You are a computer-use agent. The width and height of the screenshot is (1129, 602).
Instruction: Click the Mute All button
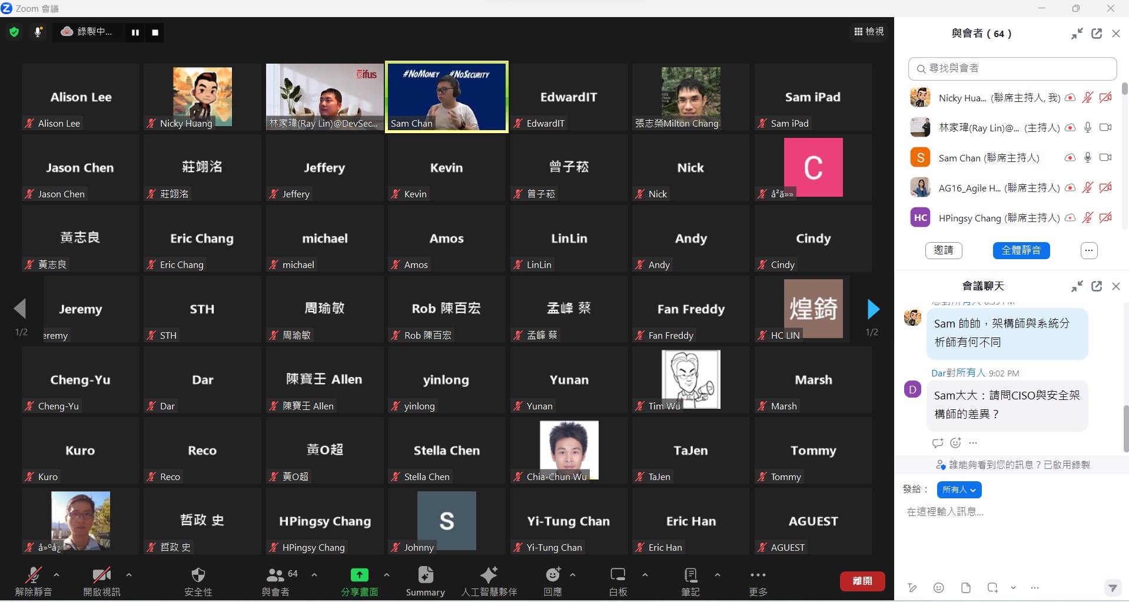[x=1021, y=250]
